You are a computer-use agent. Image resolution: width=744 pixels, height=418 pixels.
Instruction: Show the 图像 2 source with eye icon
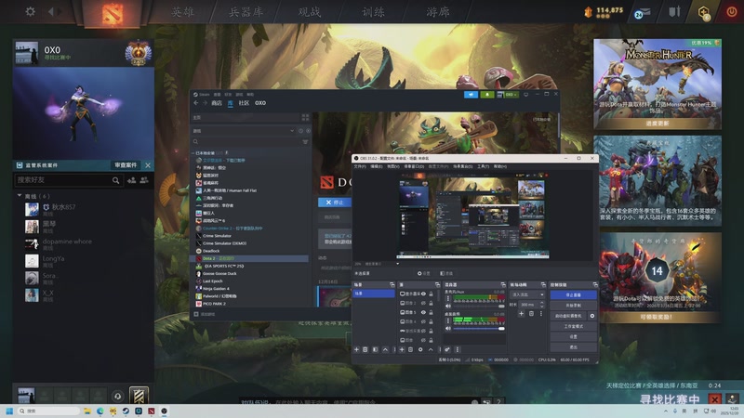(x=423, y=304)
